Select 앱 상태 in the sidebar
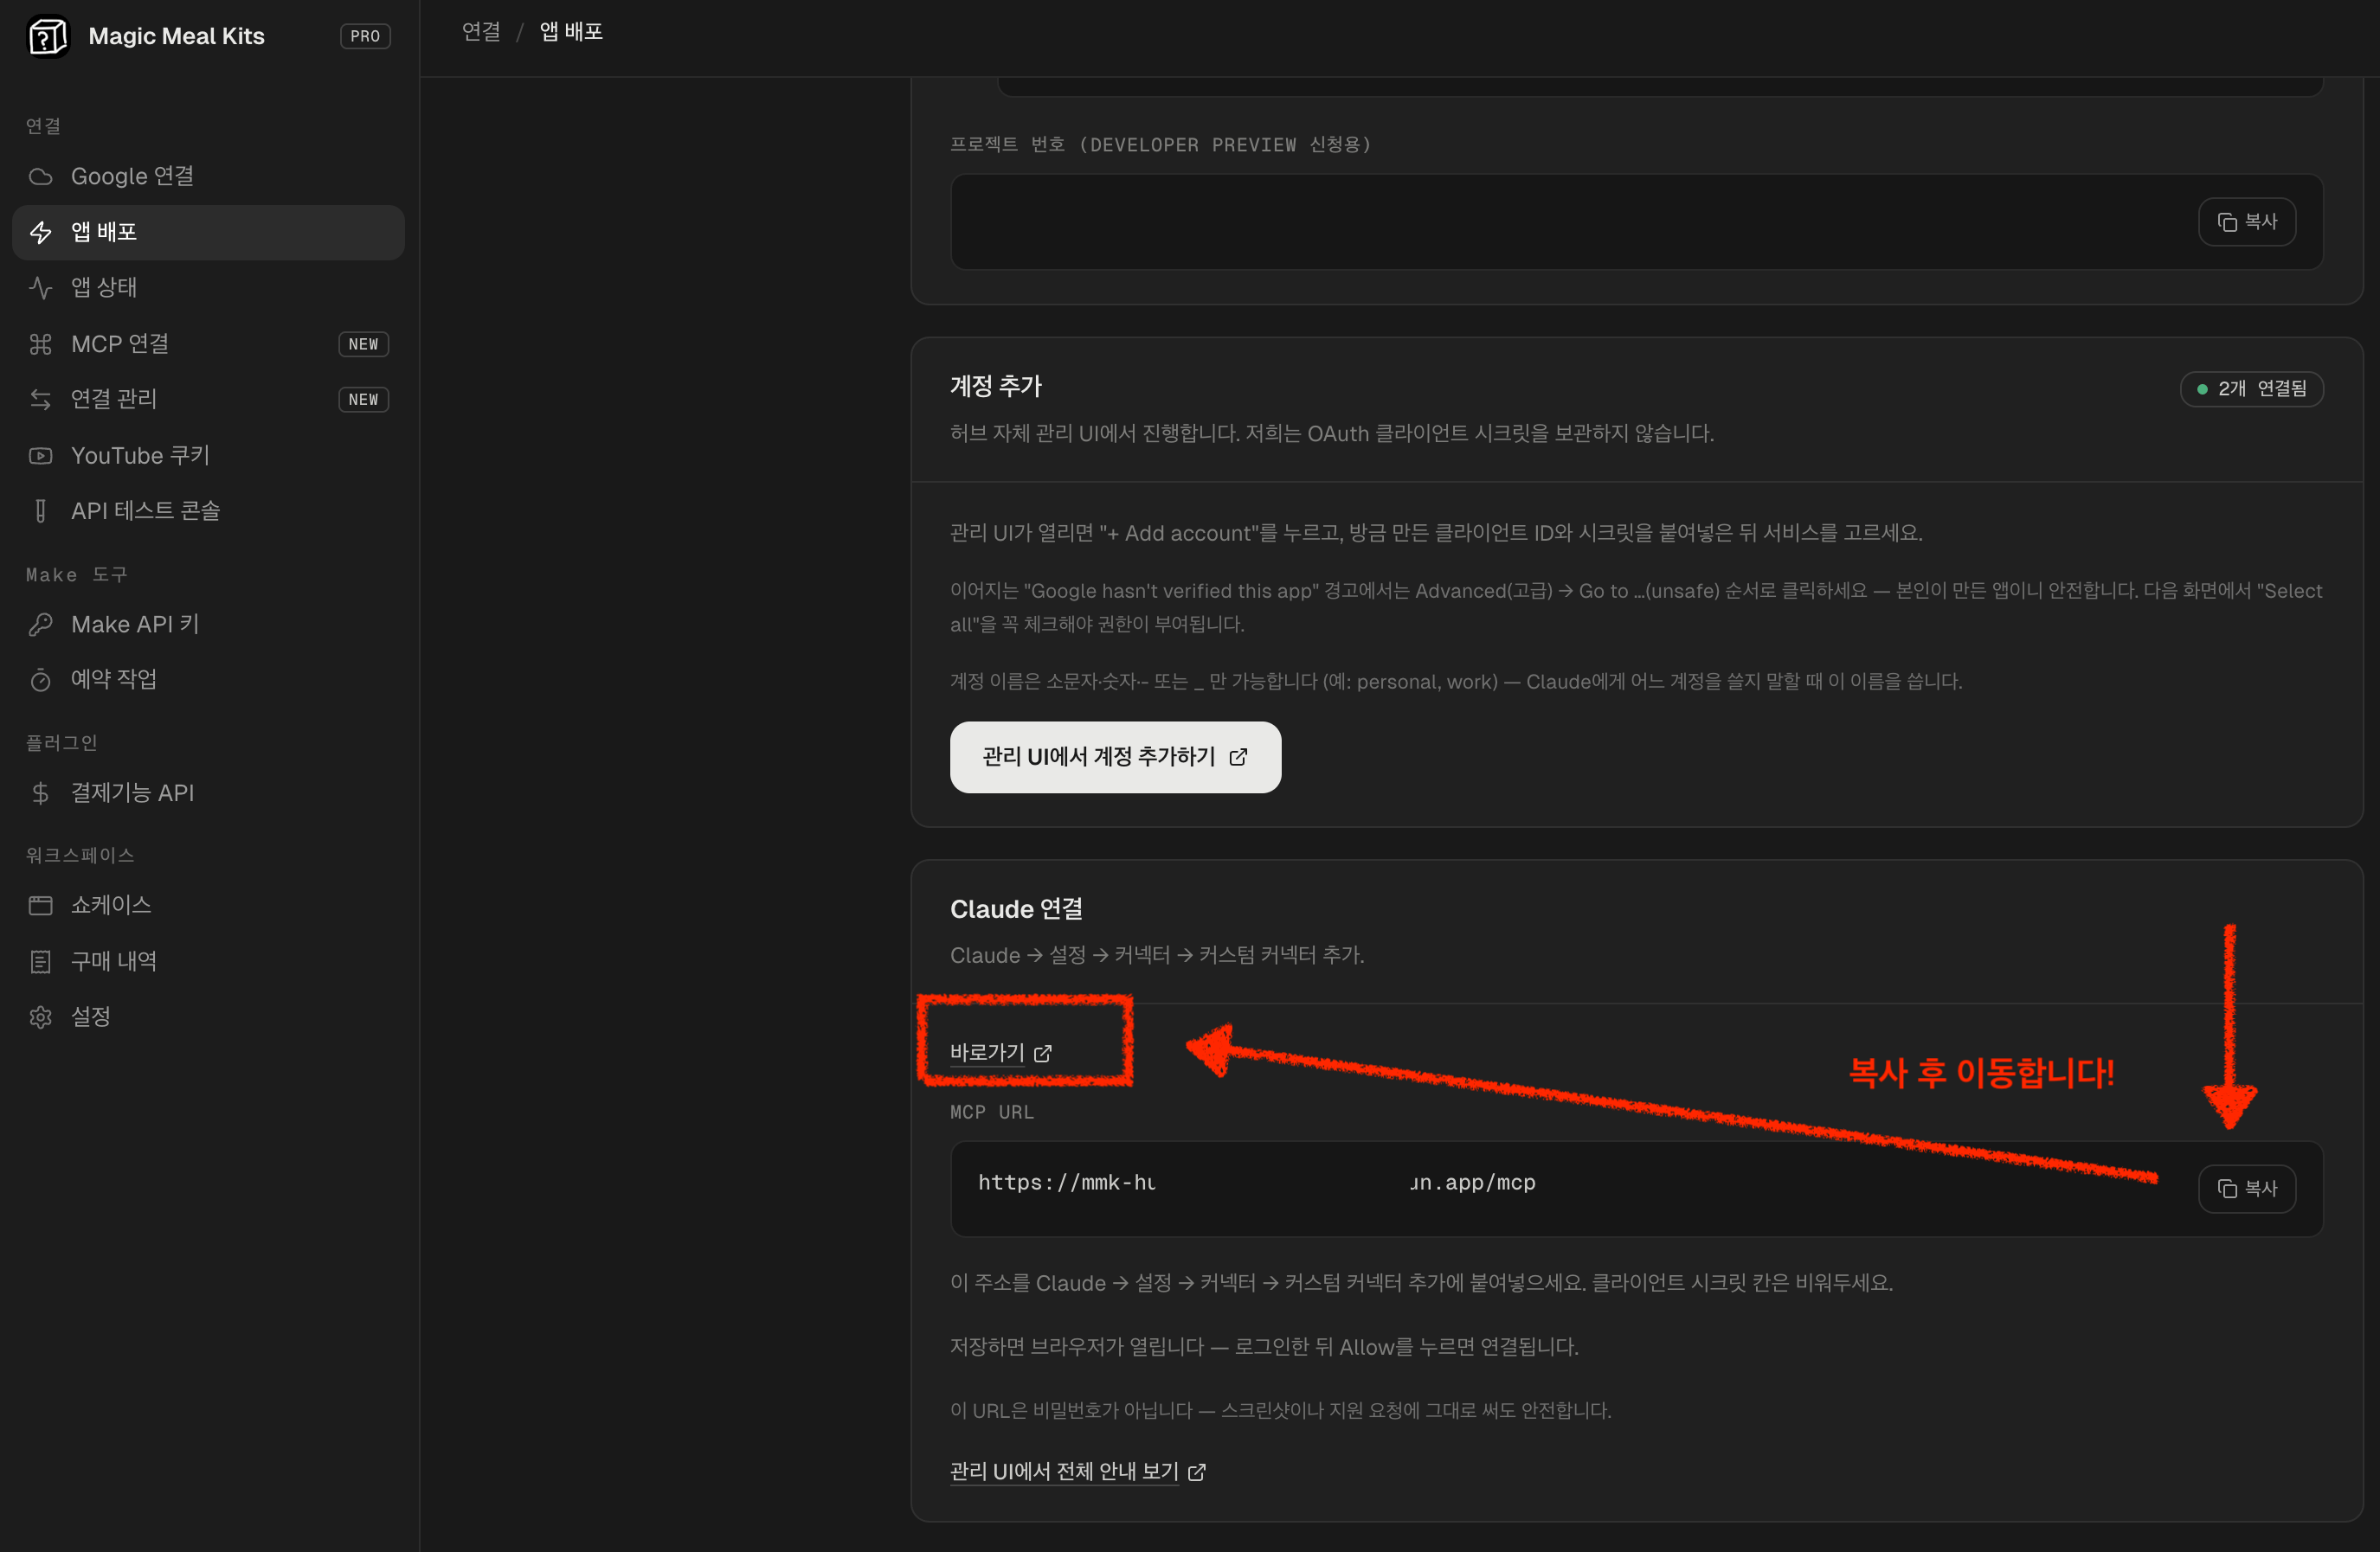 pos(208,288)
